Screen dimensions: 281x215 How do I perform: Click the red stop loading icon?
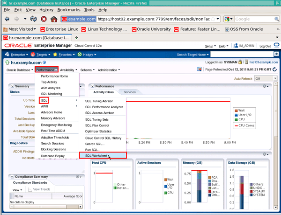44,19
